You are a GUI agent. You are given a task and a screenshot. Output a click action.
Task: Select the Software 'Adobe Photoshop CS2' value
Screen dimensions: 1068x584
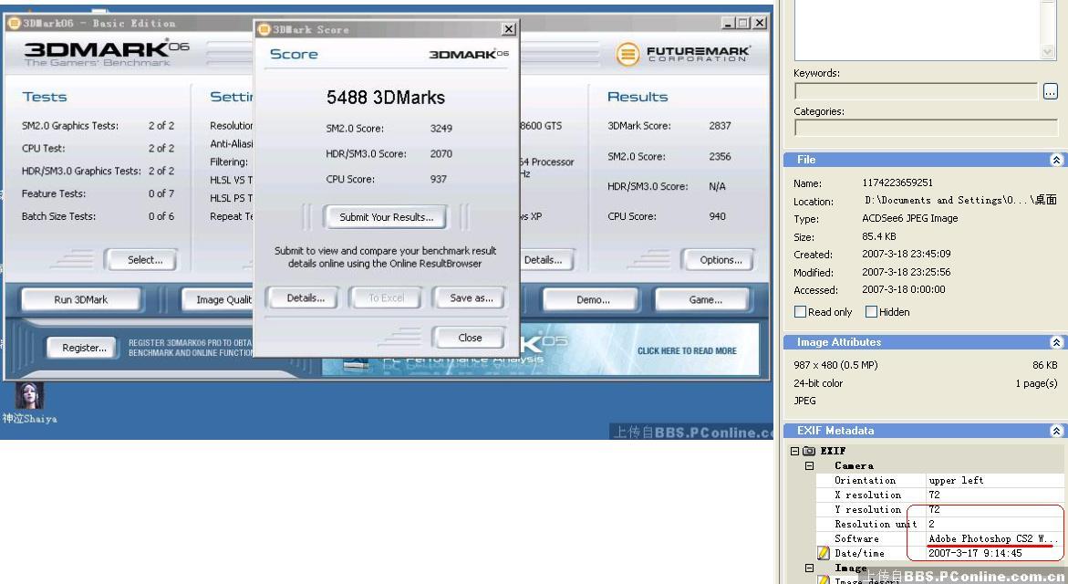click(x=993, y=538)
